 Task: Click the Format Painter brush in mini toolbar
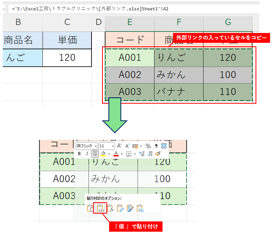point(158,154)
